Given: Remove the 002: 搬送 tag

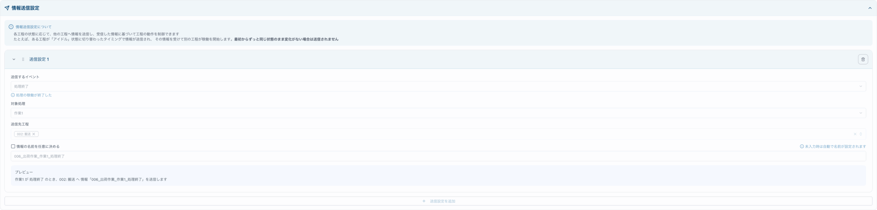Looking at the screenshot, I should point(34,134).
